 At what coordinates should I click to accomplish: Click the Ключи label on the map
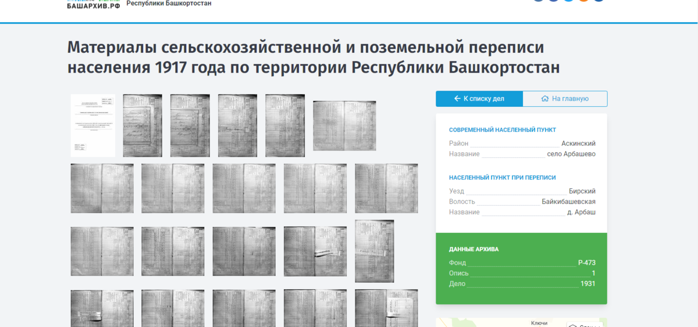(539, 323)
